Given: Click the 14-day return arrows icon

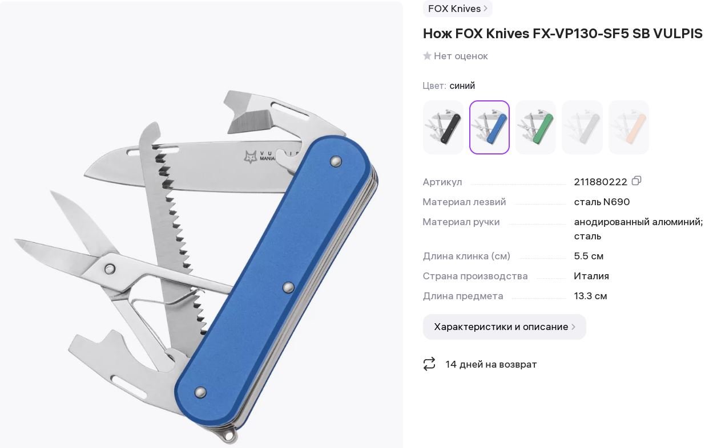Looking at the screenshot, I should (x=429, y=364).
